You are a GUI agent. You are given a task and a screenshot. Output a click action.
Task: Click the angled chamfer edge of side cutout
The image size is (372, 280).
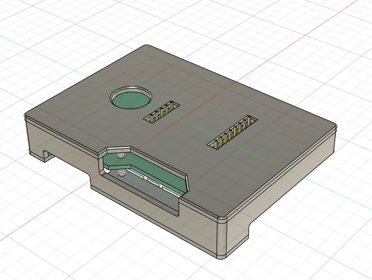(114, 148)
